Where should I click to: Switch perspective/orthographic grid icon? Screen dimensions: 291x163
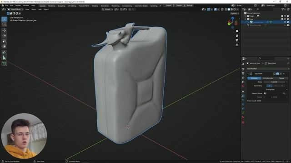(237, 45)
